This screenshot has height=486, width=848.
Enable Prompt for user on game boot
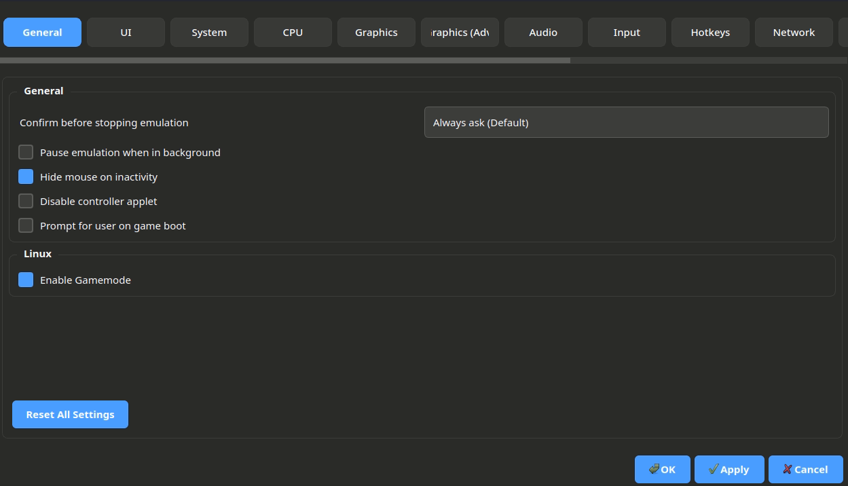[26, 225]
